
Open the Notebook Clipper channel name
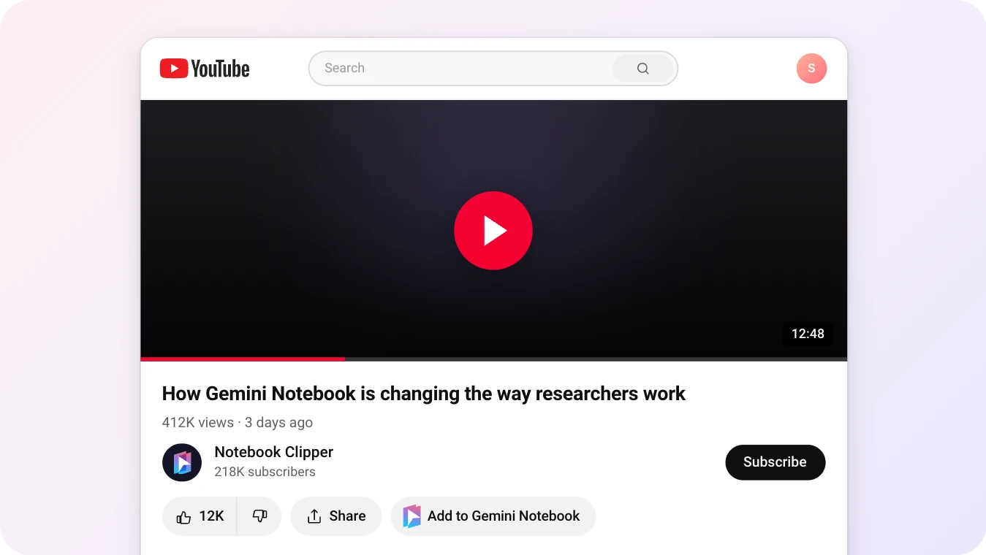pyautogui.click(x=274, y=452)
